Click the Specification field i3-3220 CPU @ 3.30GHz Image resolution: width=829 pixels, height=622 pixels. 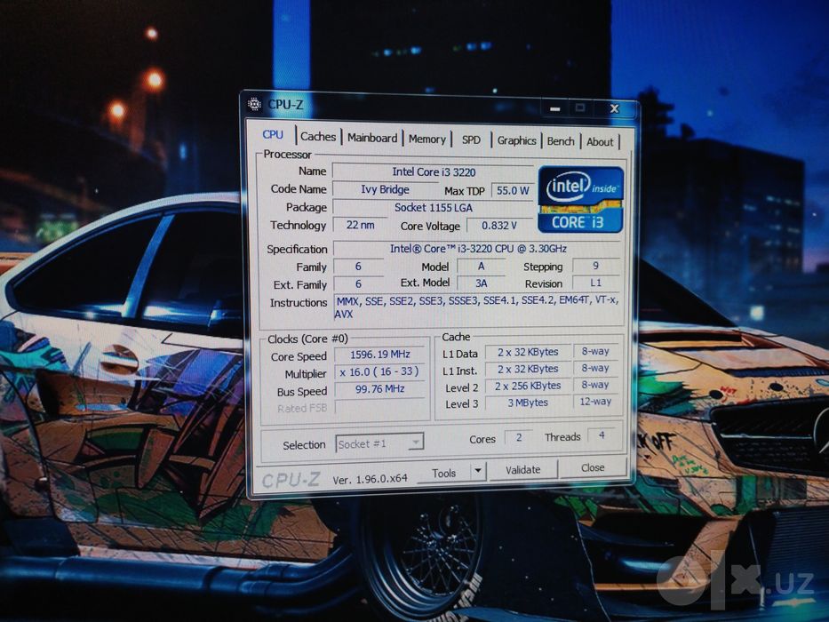click(x=478, y=249)
